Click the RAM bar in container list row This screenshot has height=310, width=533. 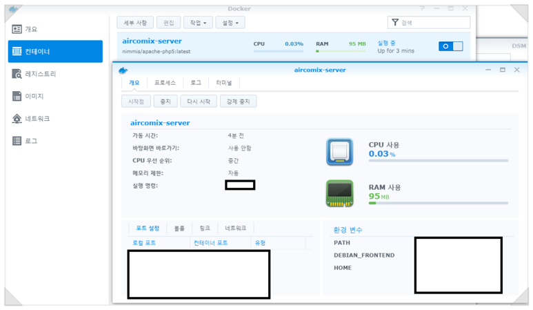click(341, 51)
